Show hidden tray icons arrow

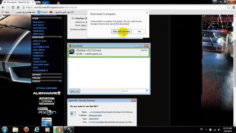pyautogui.click(x=206, y=130)
